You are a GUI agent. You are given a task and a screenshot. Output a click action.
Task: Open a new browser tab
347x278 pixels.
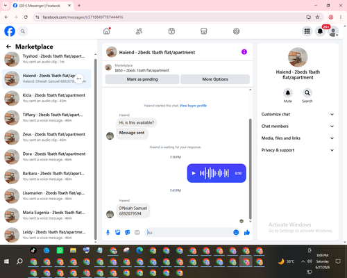click(79, 6)
